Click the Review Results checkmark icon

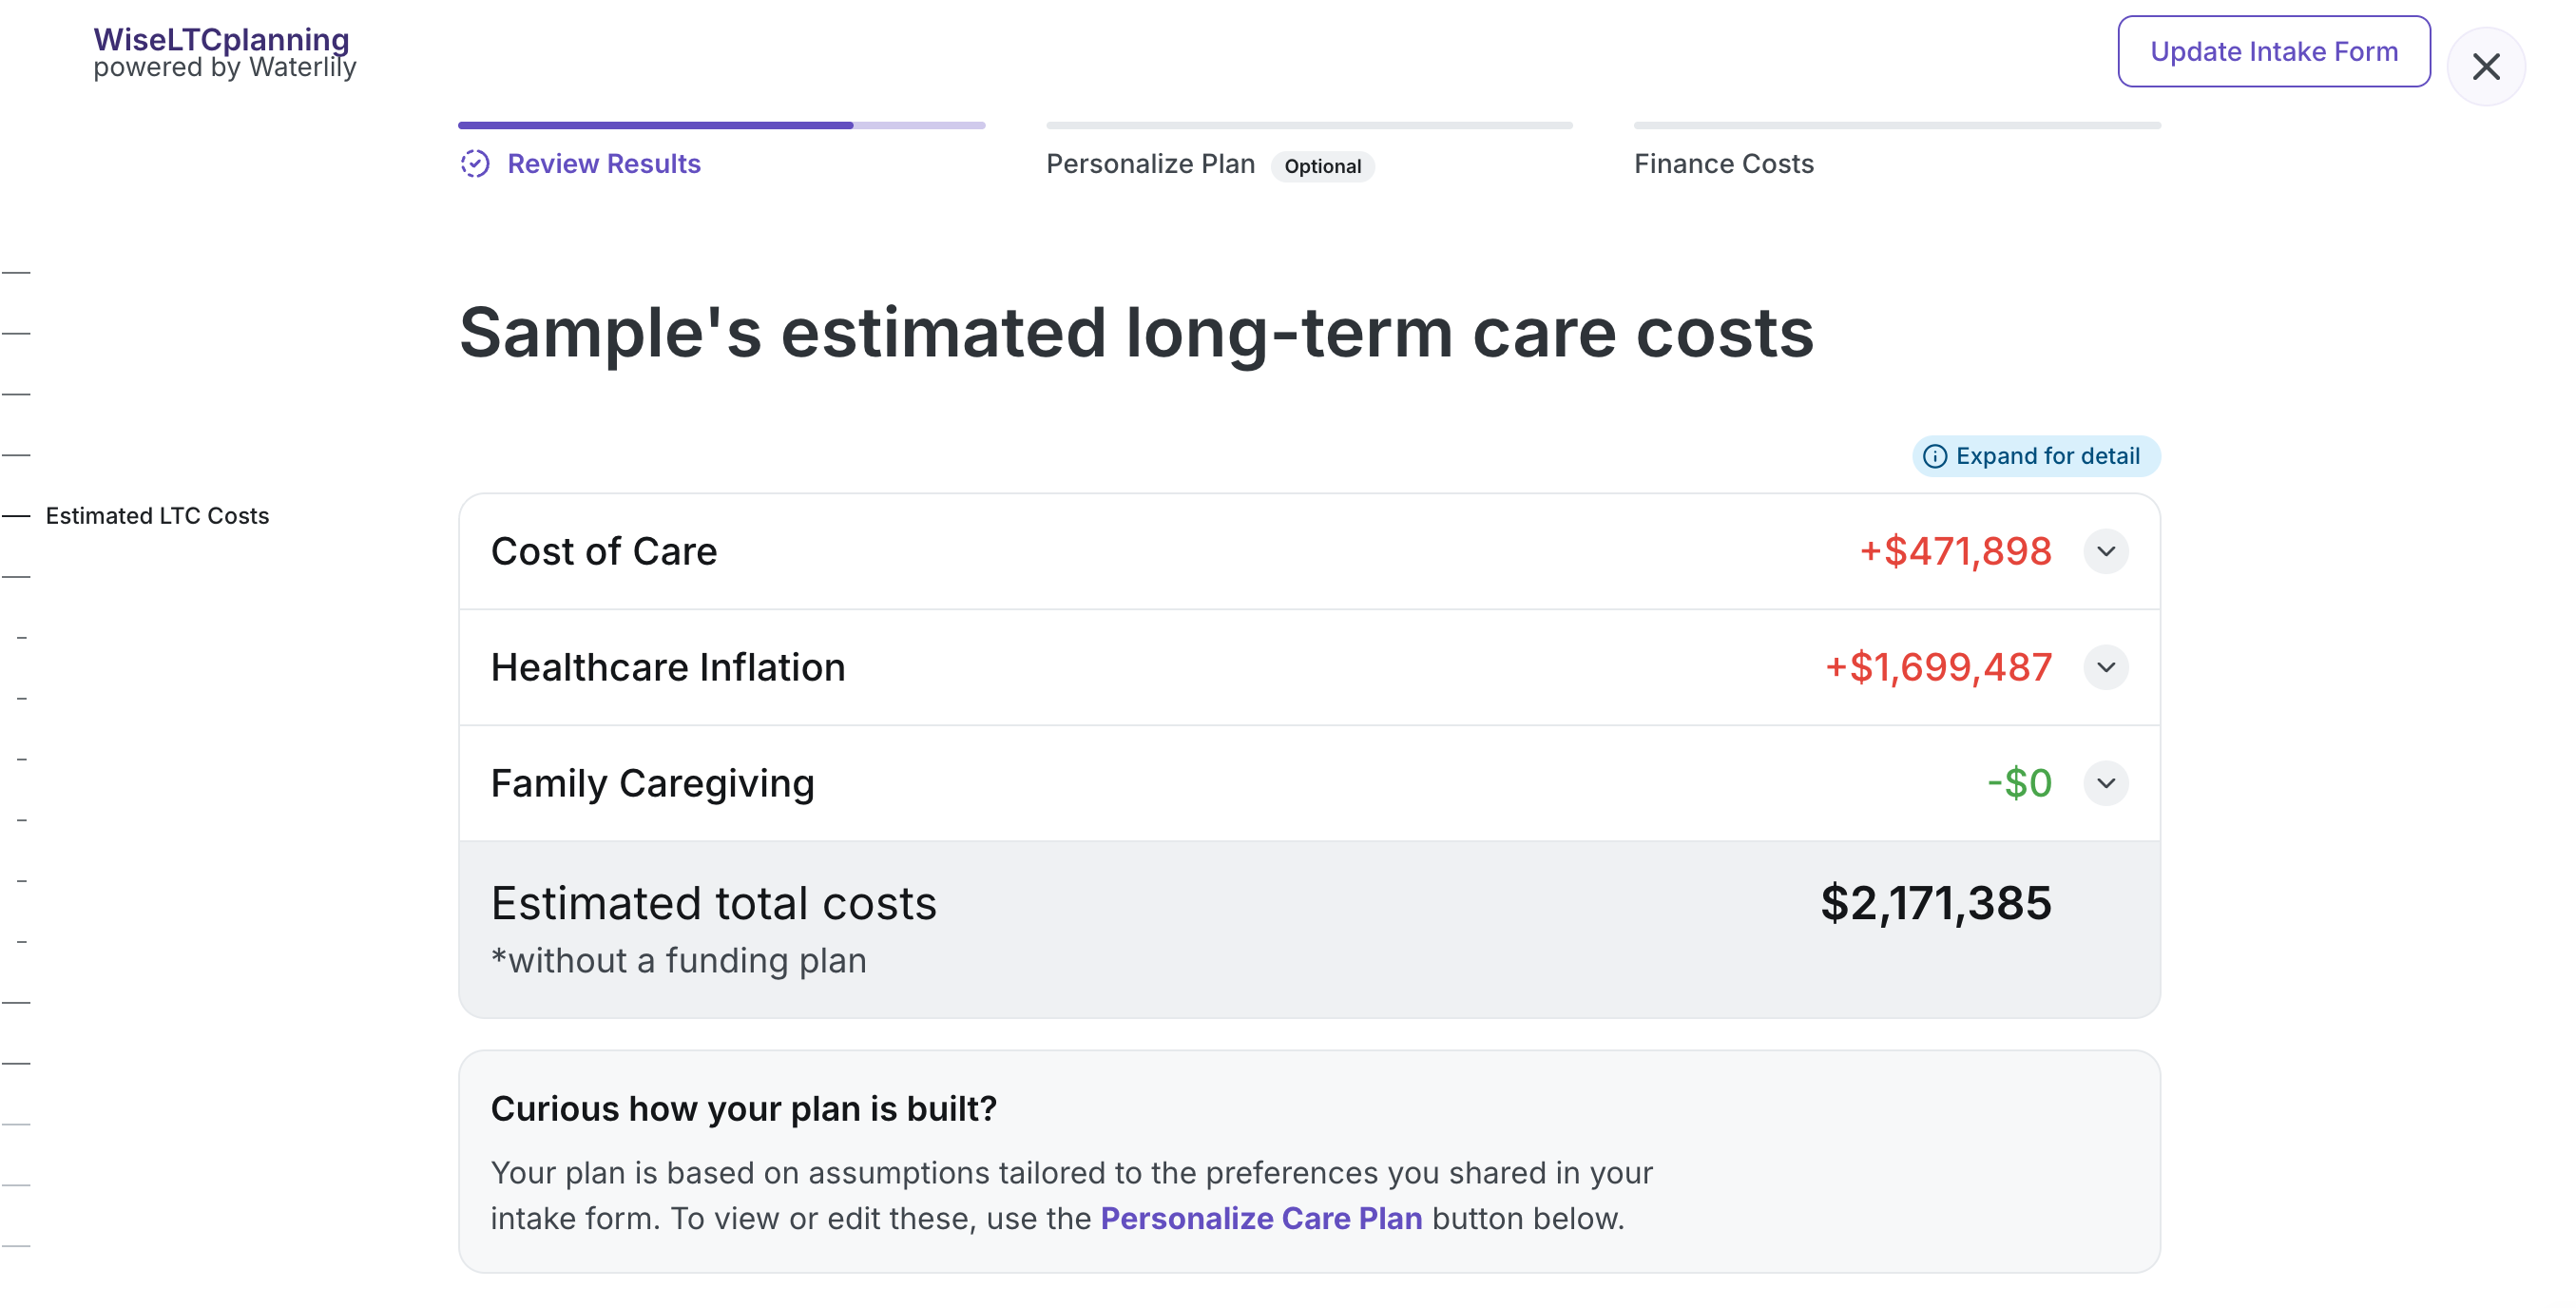475,163
